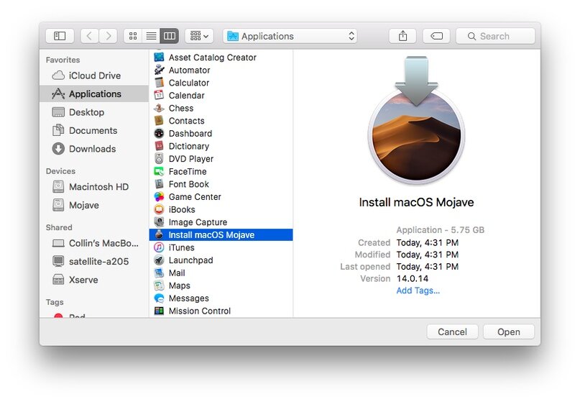Screen dimensions: 580x402
Task: Click the Open button
Action: pyautogui.click(x=509, y=332)
